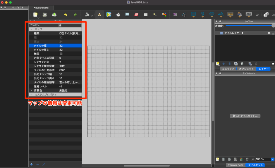
Task: Open a file with the Open toolbar icon
Action: point(45,15)
